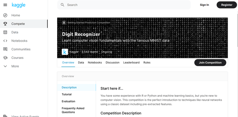238x117 pixels.
Task: Open the hamburger menu icon
Action: click(5, 5)
